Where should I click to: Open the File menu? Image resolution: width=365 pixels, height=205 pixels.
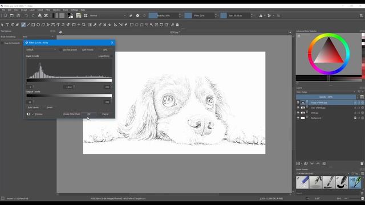[x=3, y=10]
